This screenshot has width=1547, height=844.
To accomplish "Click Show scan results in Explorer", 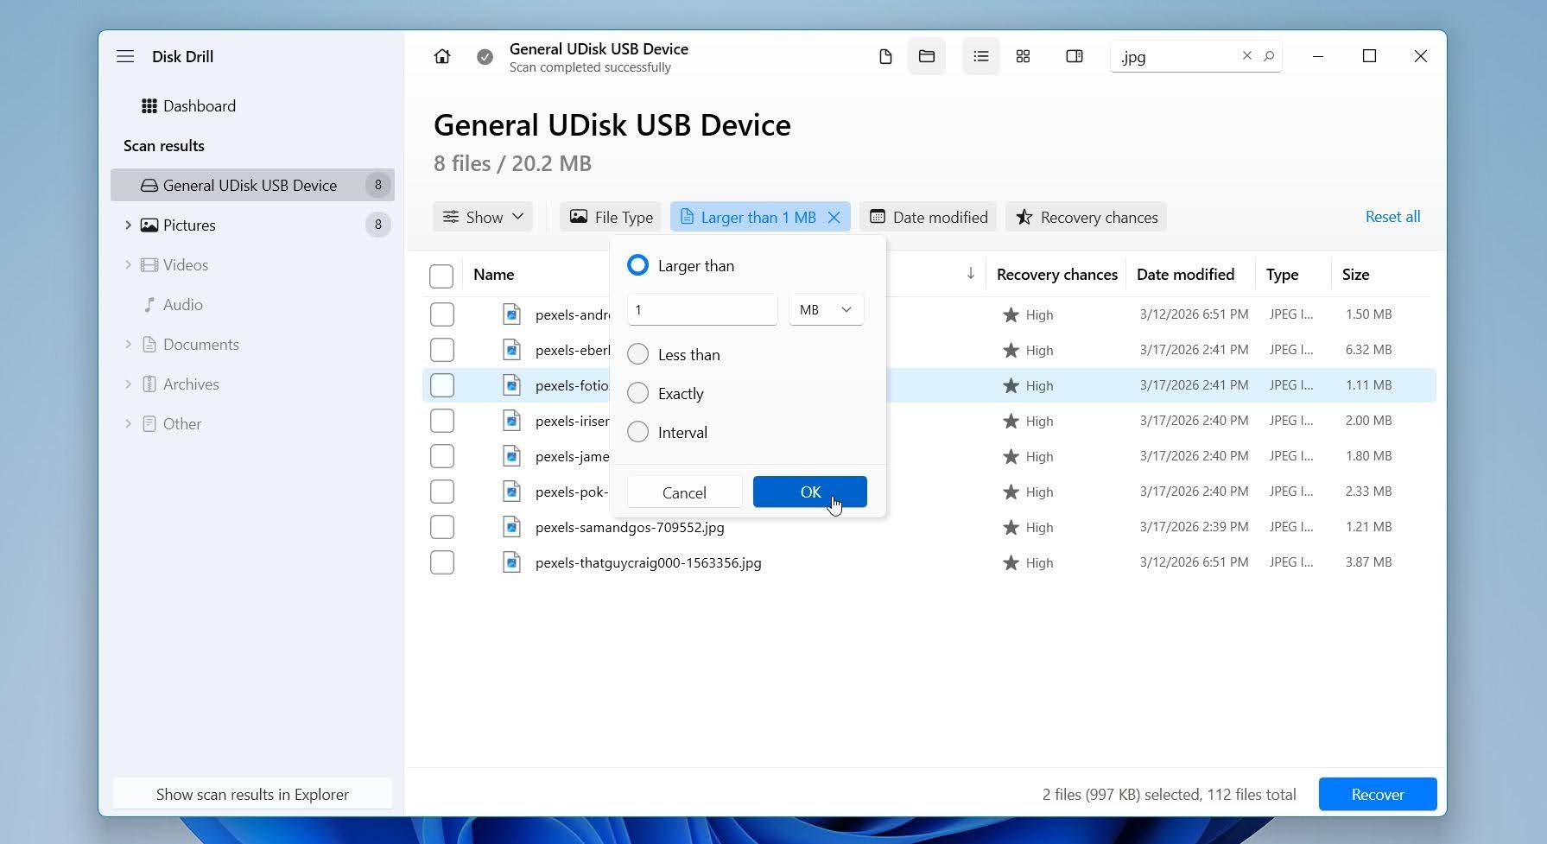I will (x=252, y=794).
